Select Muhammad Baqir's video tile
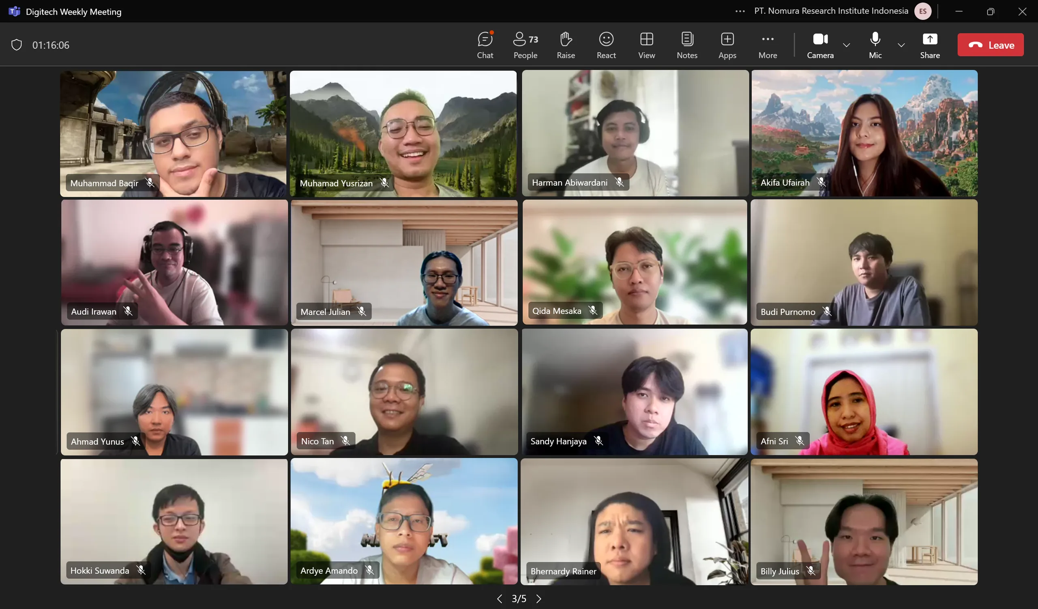The width and height of the screenshot is (1038, 609). 173,134
